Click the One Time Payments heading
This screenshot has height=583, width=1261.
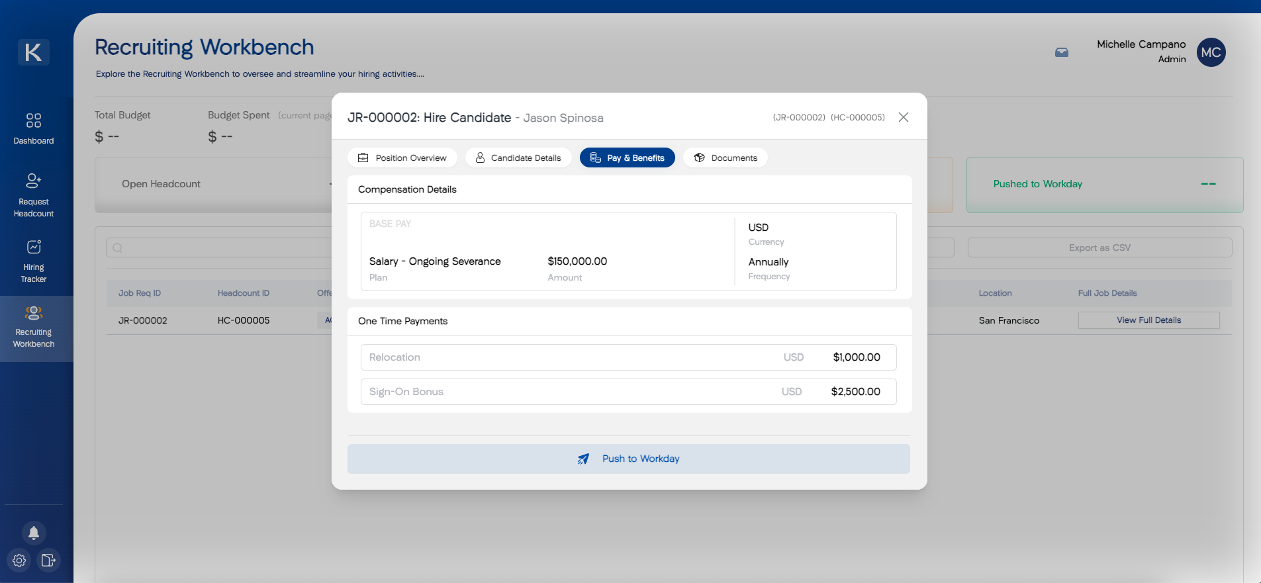tap(402, 321)
